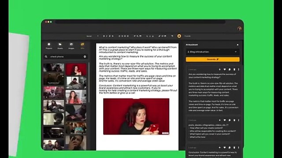Favorite the 'Are you wondering' result with heart

[x=225, y=69]
